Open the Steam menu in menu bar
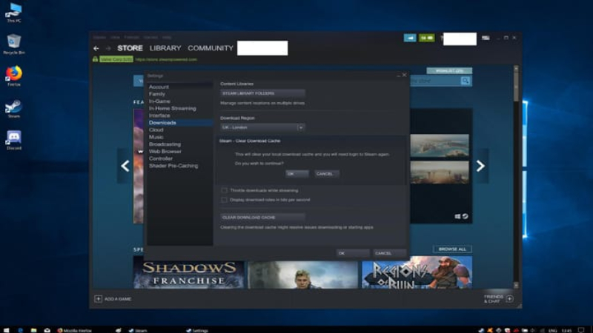Image resolution: width=593 pixels, height=333 pixels. 99,38
